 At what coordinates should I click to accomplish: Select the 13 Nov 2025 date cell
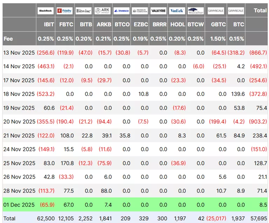click(19, 53)
